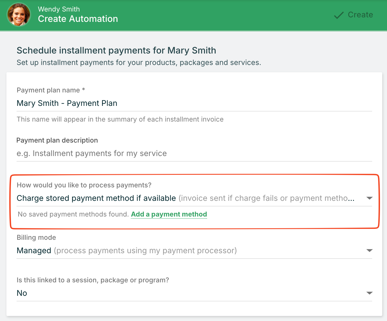The width and height of the screenshot is (387, 321).
Task: Click the 'Billing mode' label
Action: coord(36,238)
